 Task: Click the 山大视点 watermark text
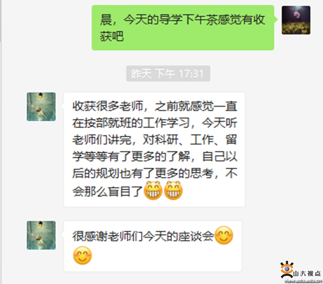tap(307, 273)
